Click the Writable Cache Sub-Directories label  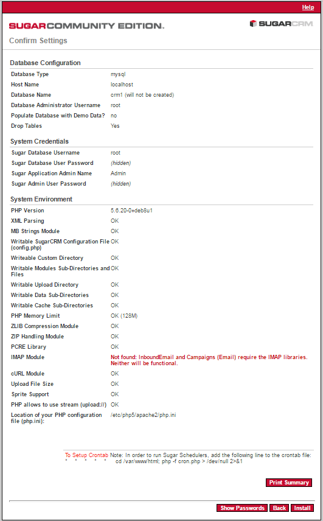point(52,306)
